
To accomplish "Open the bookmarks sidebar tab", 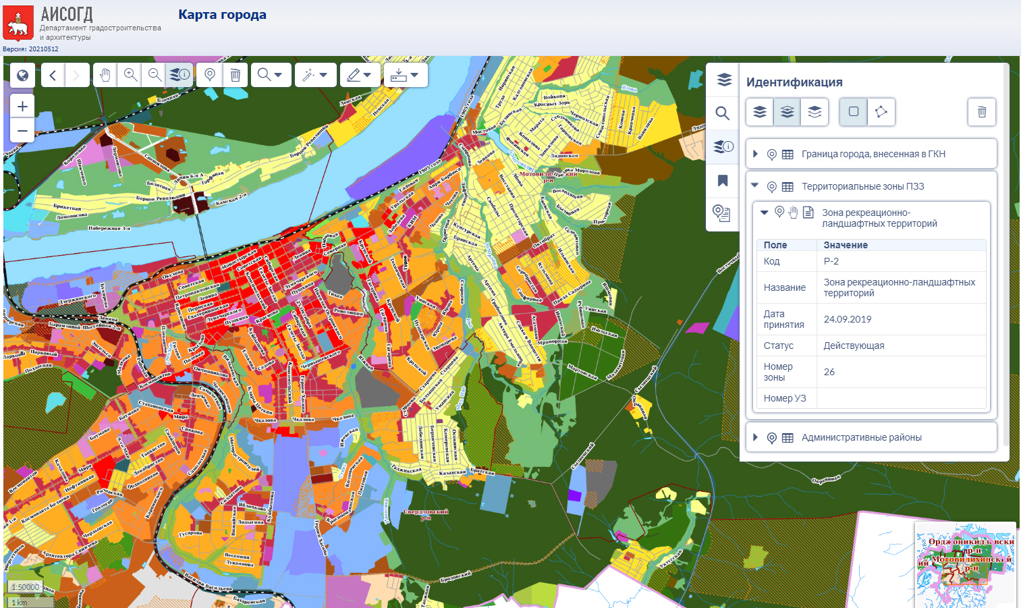I will click(723, 180).
